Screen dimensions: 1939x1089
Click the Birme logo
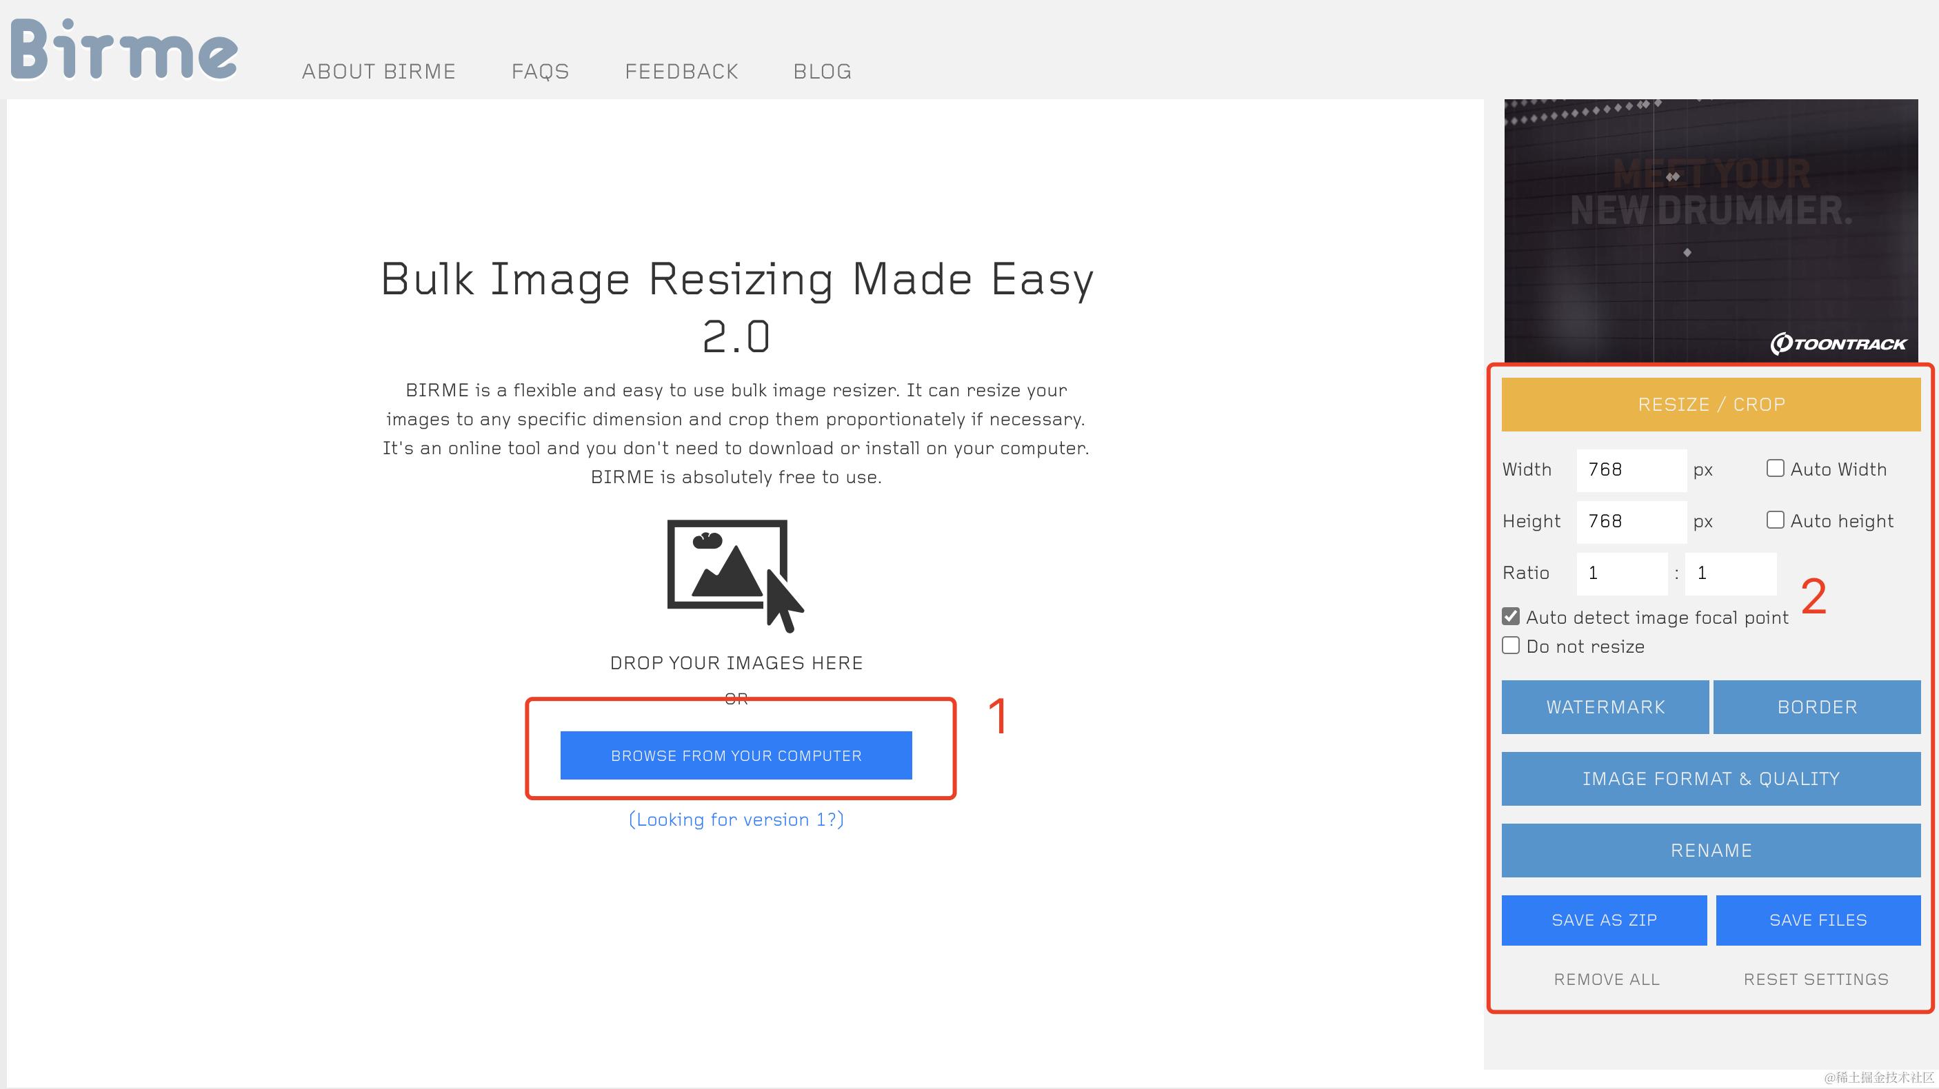point(124,50)
